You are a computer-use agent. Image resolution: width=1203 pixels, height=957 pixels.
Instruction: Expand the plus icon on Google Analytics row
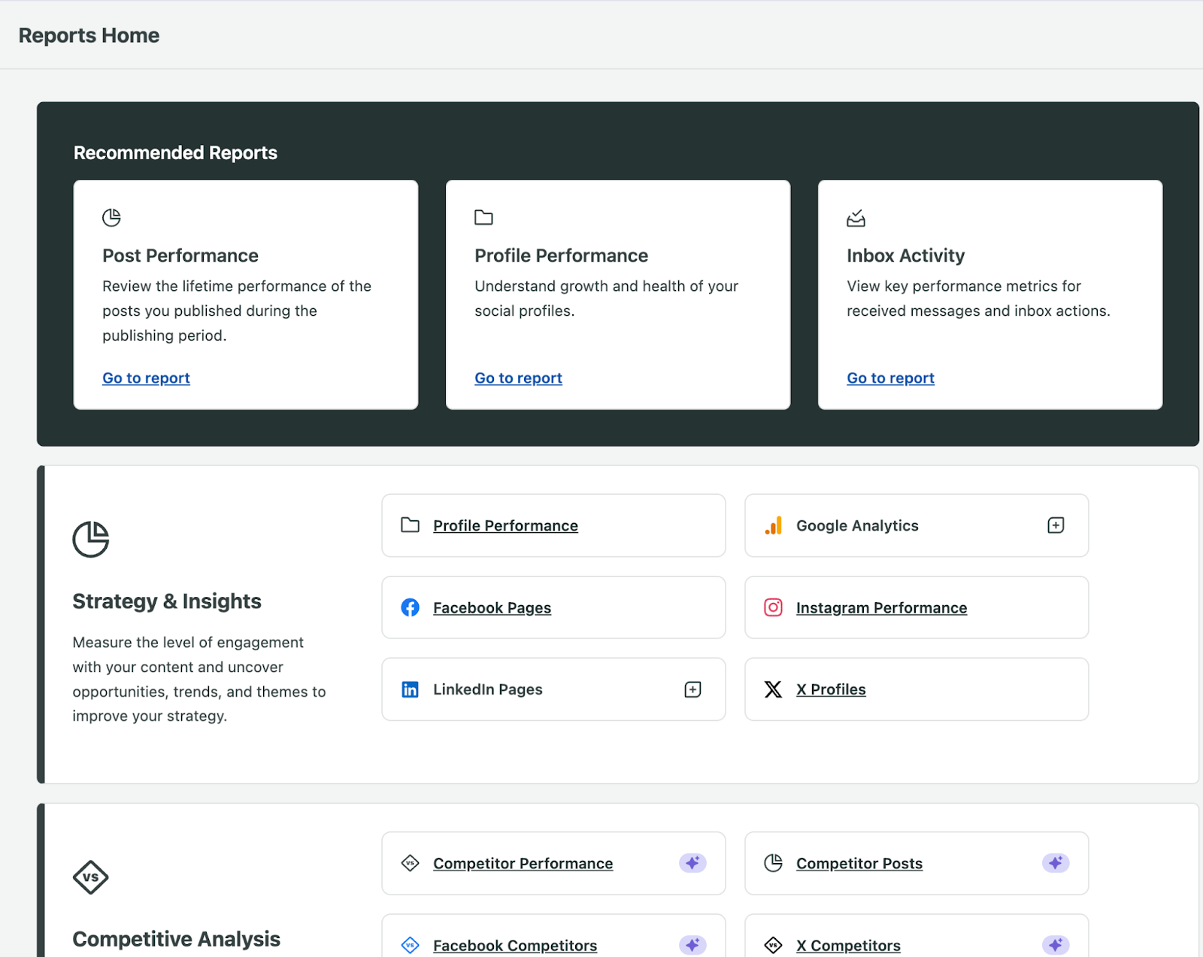pyautogui.click(x=1056, y=525)
